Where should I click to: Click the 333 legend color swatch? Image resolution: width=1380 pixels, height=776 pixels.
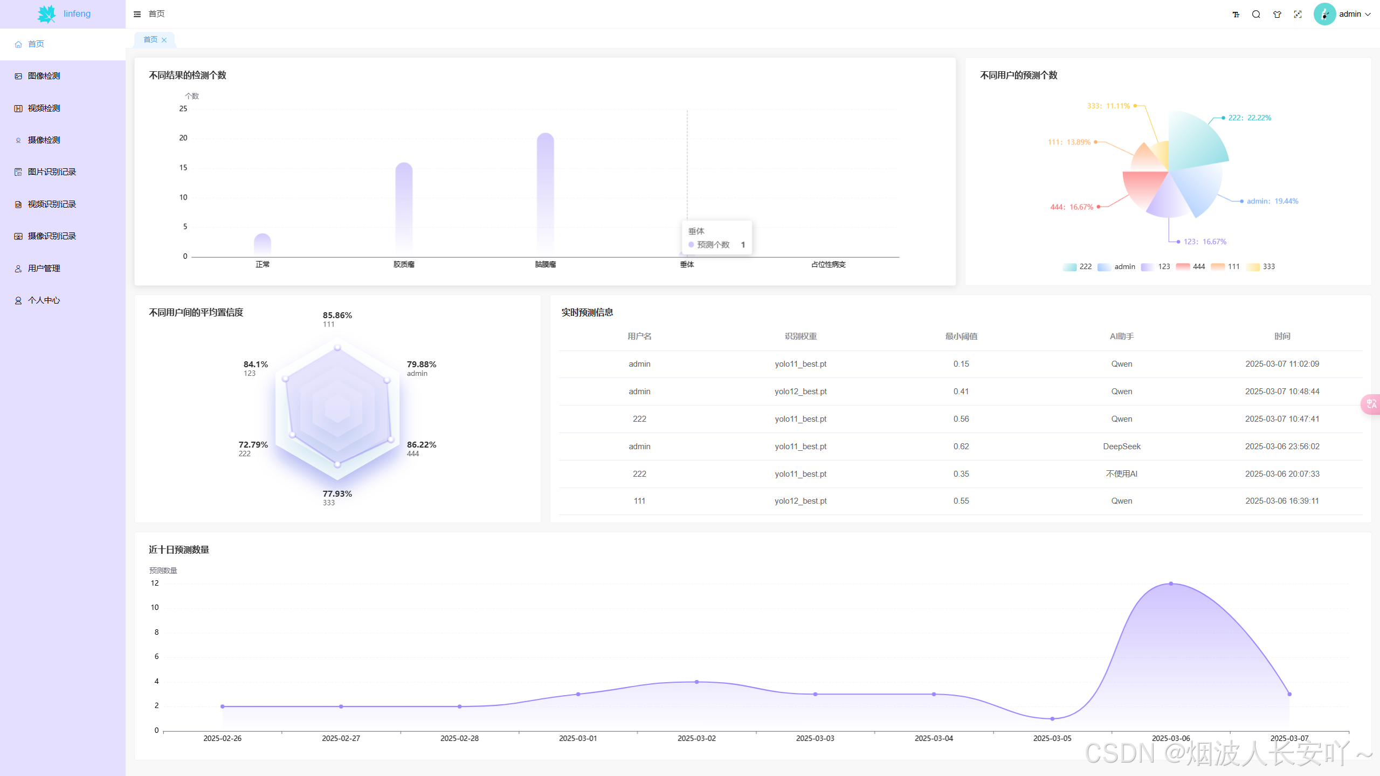(1253, 266)
